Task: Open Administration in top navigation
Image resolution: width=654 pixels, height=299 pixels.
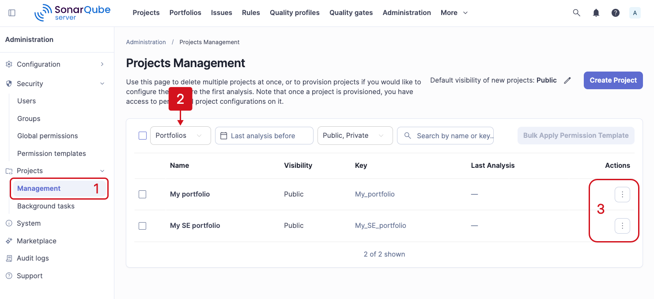Action: tap(407, 13)
